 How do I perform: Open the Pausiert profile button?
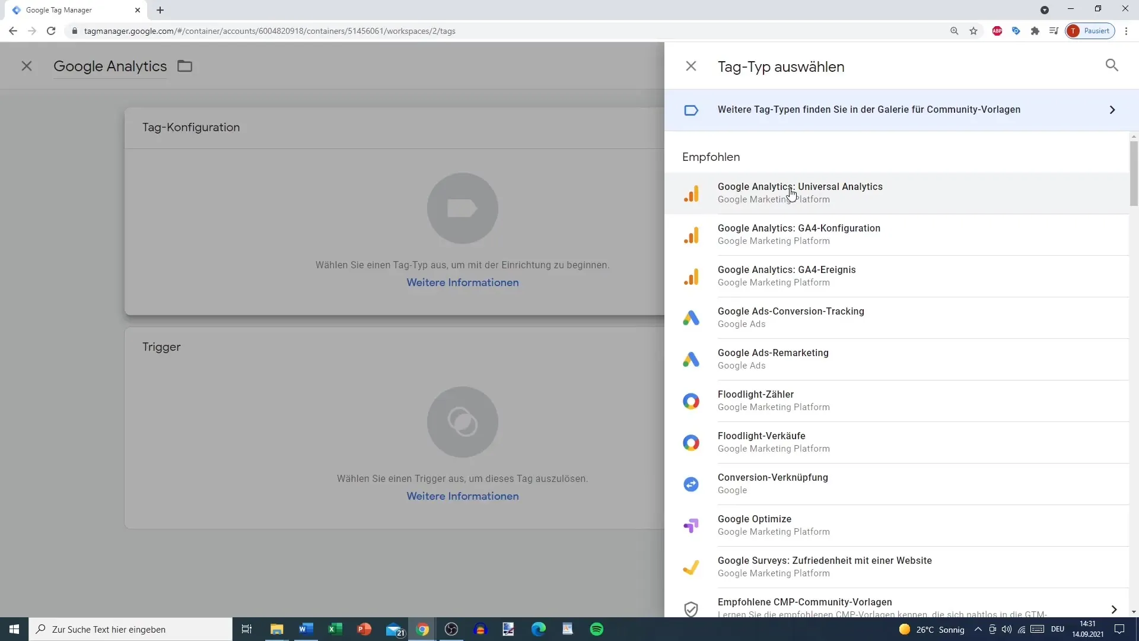1090,31
